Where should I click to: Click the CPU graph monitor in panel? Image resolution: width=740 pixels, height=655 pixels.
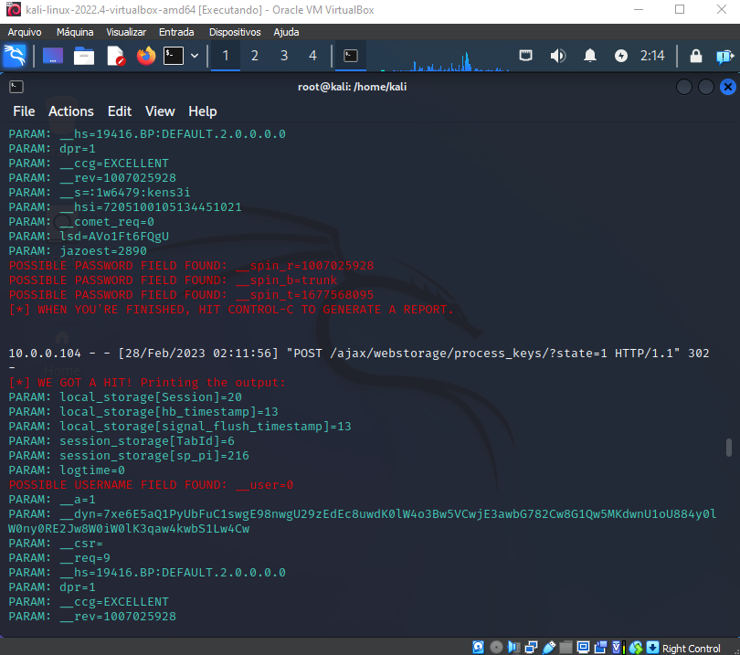tap(445, 60)
